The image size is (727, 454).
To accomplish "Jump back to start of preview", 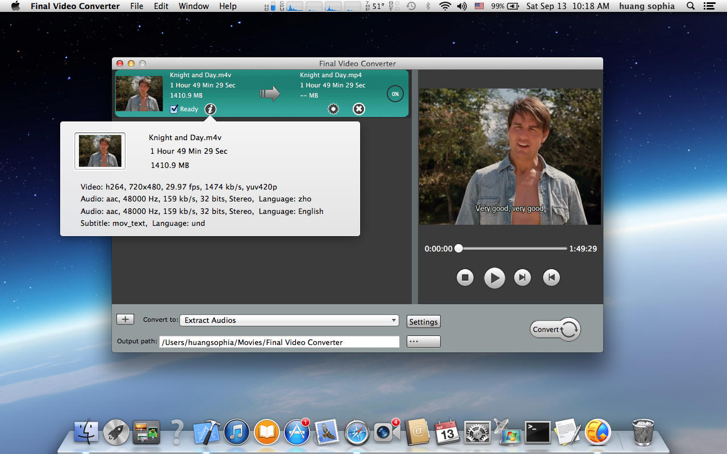I will click(x=551, y=278).
